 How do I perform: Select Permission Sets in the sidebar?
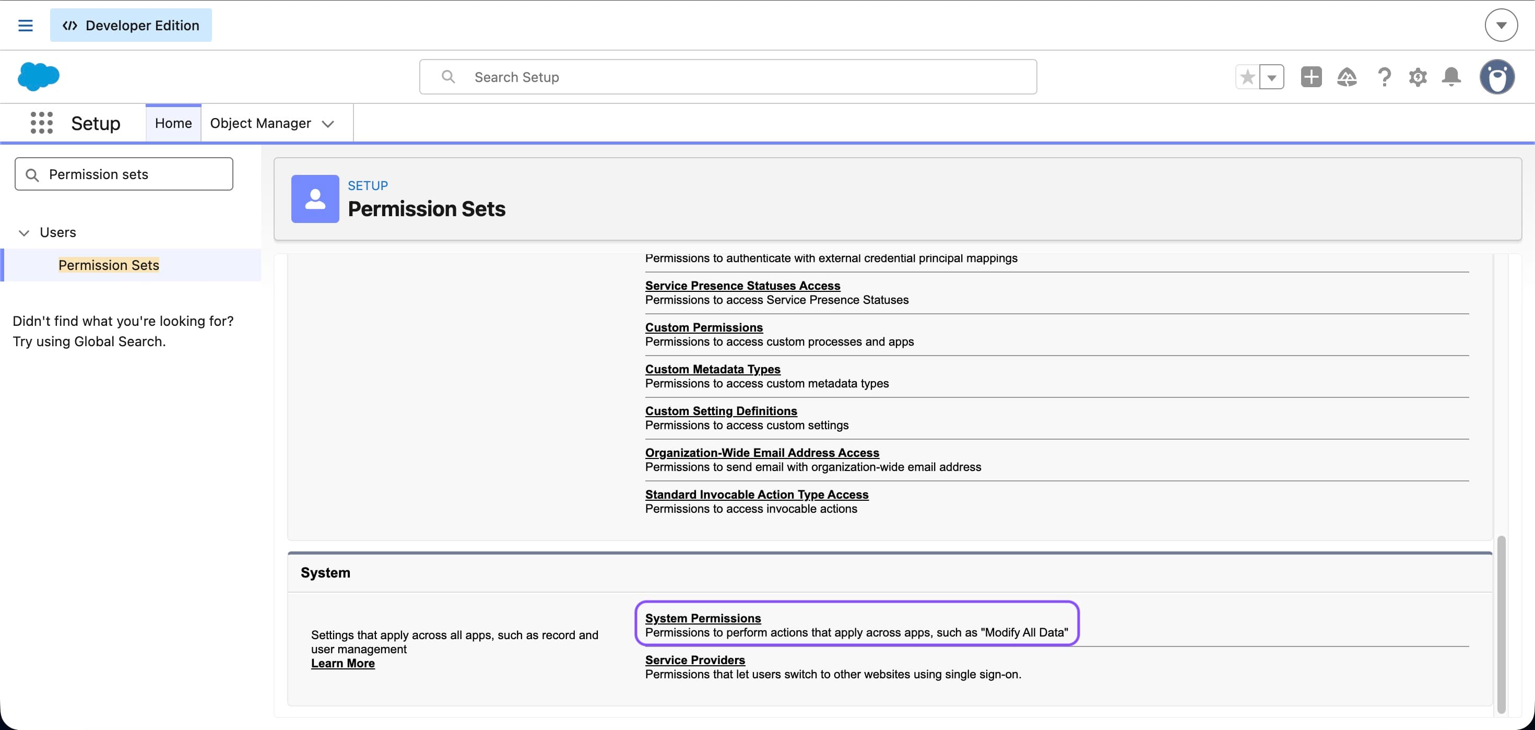tap(109, 265)
